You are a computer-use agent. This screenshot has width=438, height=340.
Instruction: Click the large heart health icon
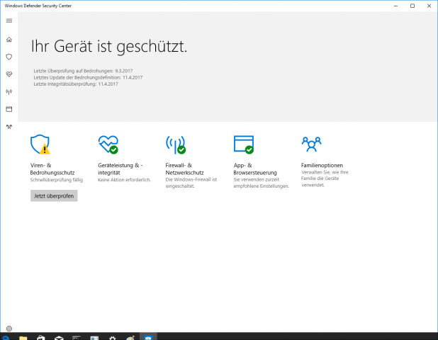(x=108, y=144)
